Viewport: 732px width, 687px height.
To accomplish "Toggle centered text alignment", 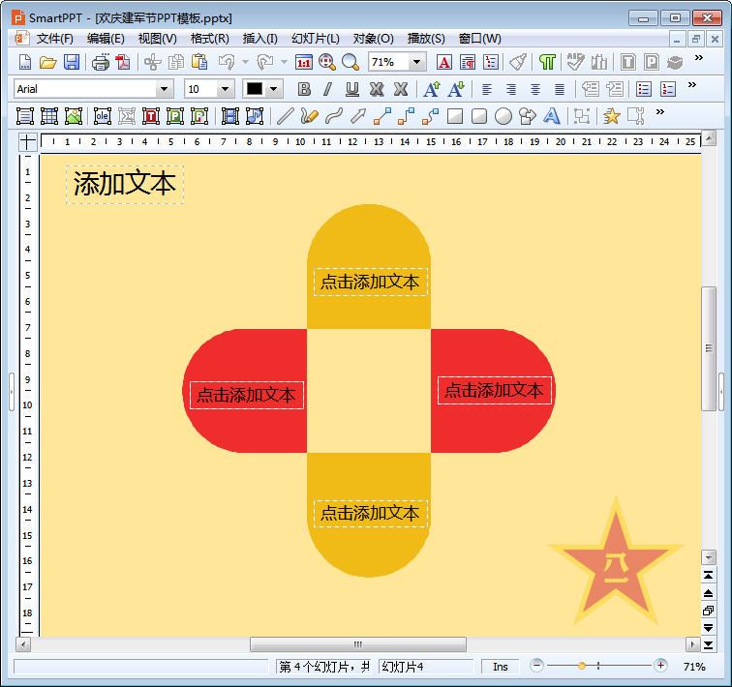I will (535, 89).
